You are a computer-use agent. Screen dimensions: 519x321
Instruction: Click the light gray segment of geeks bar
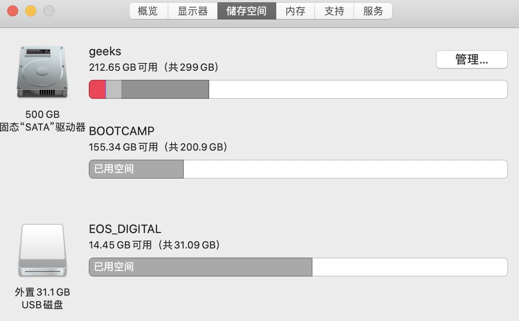[x=114, y=89]
